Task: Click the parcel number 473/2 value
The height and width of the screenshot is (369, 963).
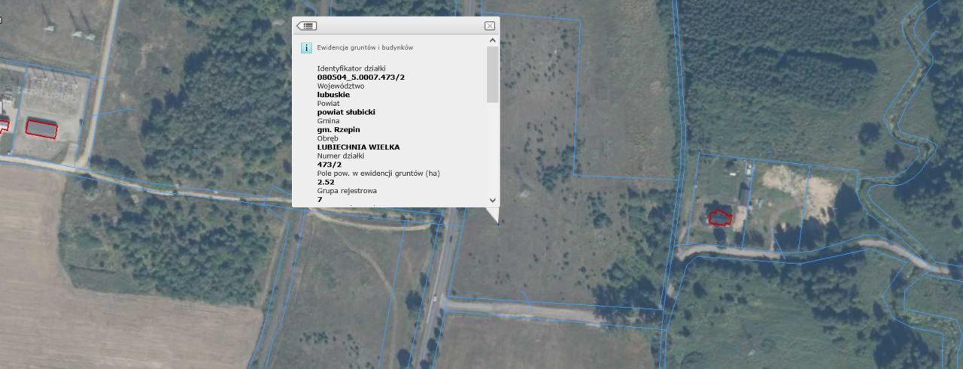Action: pos(330,165)
